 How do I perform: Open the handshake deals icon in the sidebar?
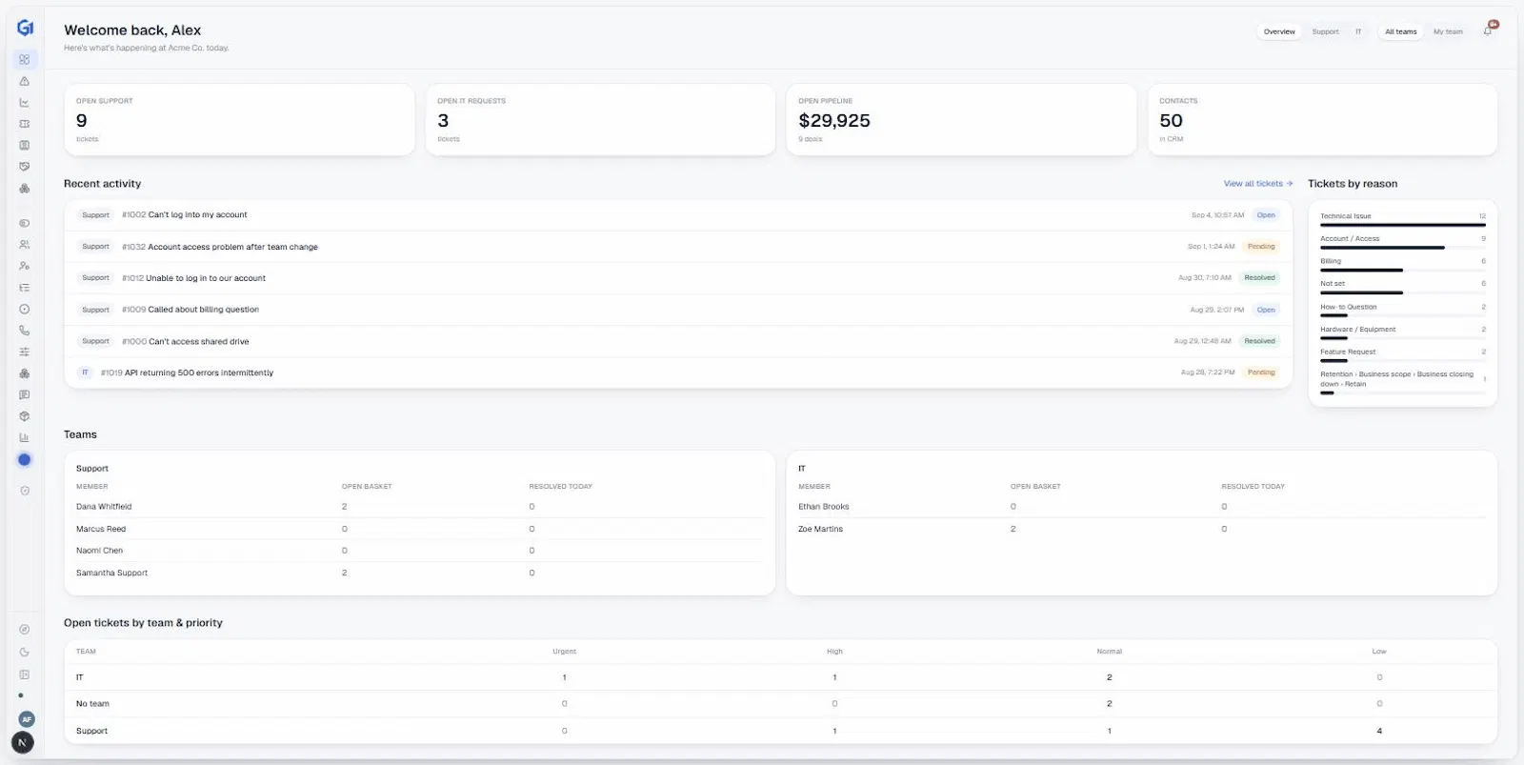click(25, 167)
